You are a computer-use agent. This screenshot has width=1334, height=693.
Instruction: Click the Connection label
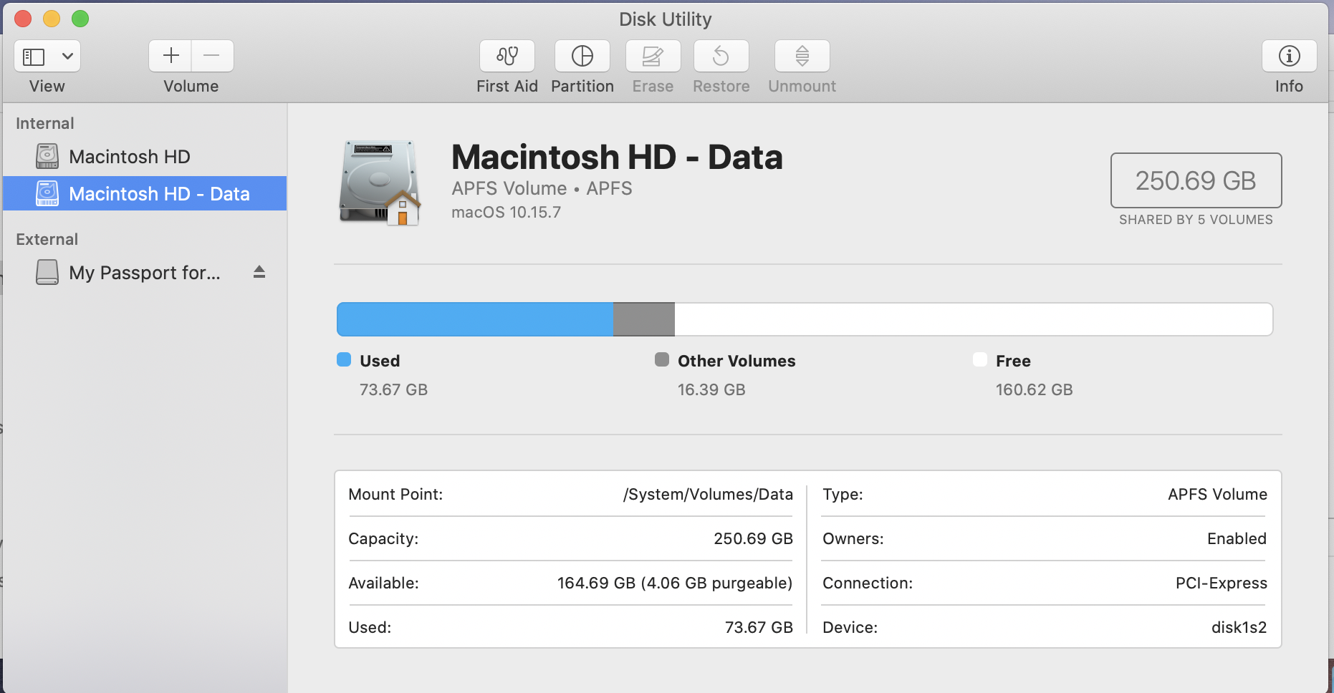click(868, 583)
